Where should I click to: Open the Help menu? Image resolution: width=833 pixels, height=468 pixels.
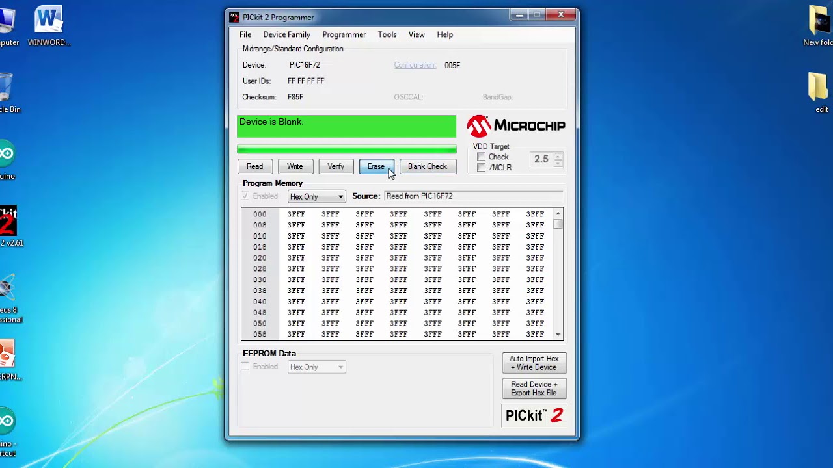[x=445, y=34]
